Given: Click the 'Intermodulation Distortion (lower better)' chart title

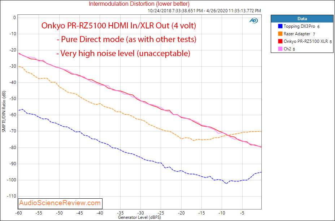Looking at the screenshot, I should [139, 4].
